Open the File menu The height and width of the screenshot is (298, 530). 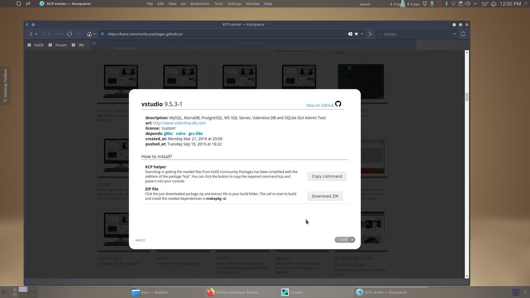[150, 4]
